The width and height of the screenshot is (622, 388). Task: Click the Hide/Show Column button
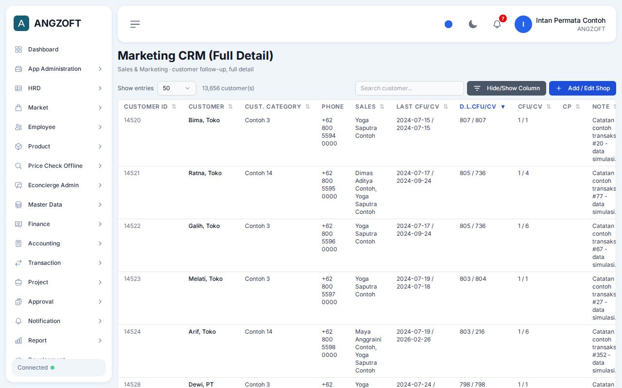pos(506,88)
